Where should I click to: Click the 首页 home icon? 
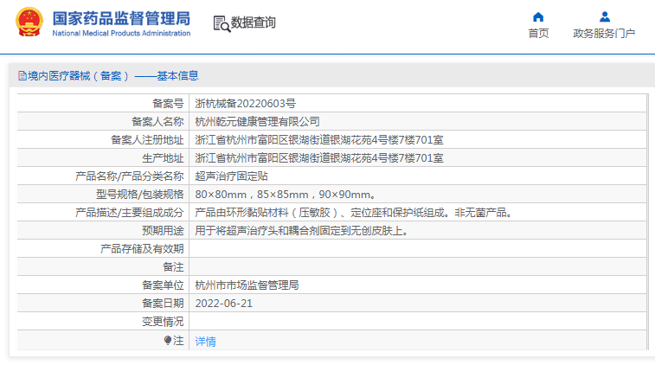(538, 17)
